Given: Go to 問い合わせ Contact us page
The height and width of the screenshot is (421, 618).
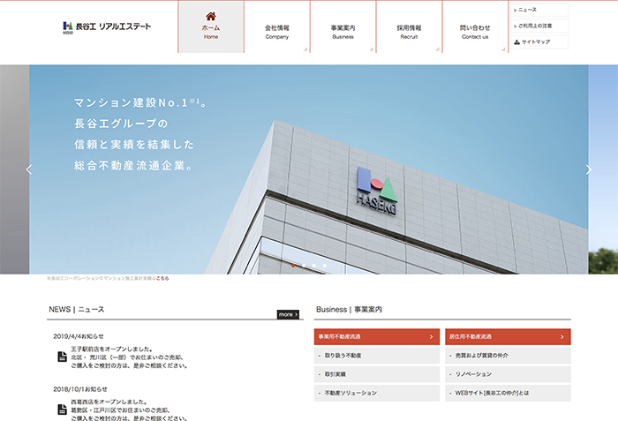Looking at the screenshot, I should click(x=475, y=31).
